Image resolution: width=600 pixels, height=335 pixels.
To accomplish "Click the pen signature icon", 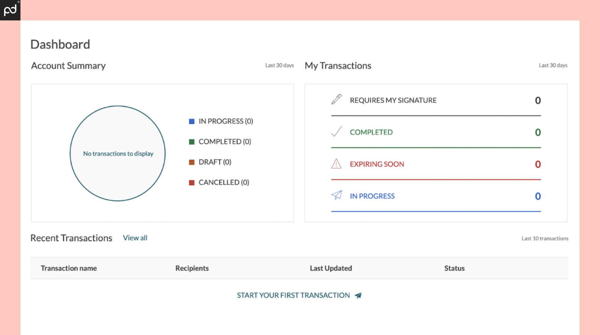I will (x=336, y=99).
